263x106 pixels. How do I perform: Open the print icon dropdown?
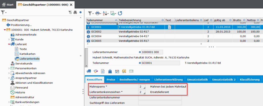tap(98, 13)
